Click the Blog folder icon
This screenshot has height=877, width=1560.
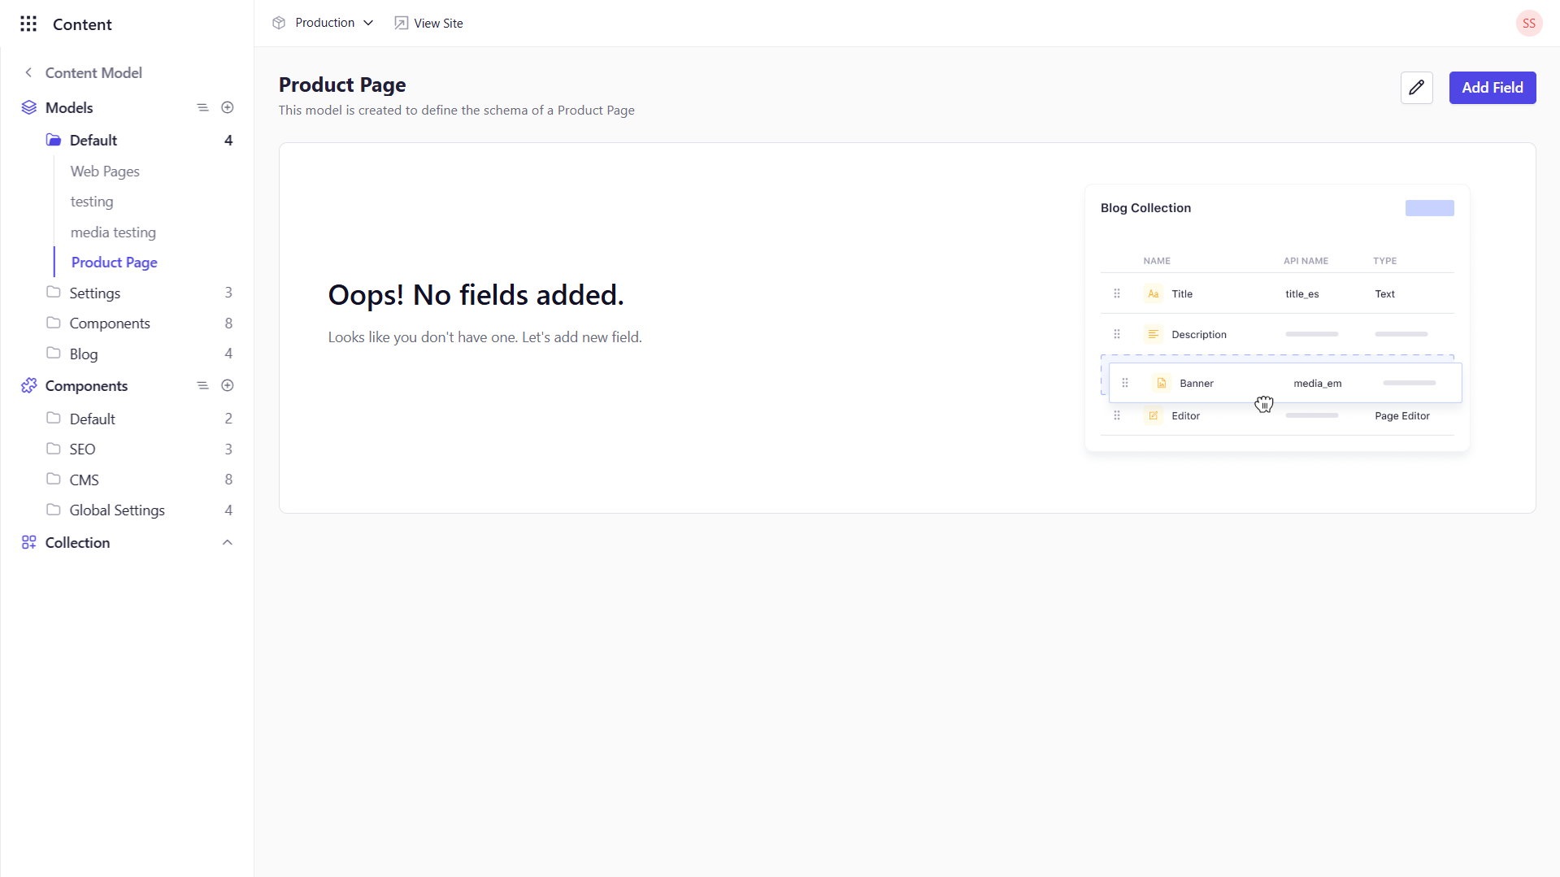(x=54, y=353)
